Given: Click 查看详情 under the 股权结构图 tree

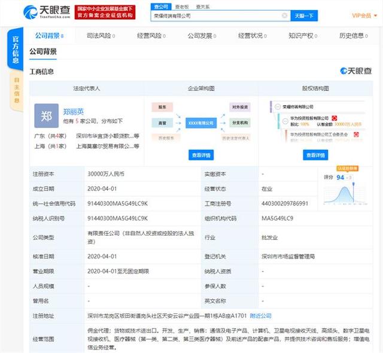Looking at the screenshot, I should point(315,155).
